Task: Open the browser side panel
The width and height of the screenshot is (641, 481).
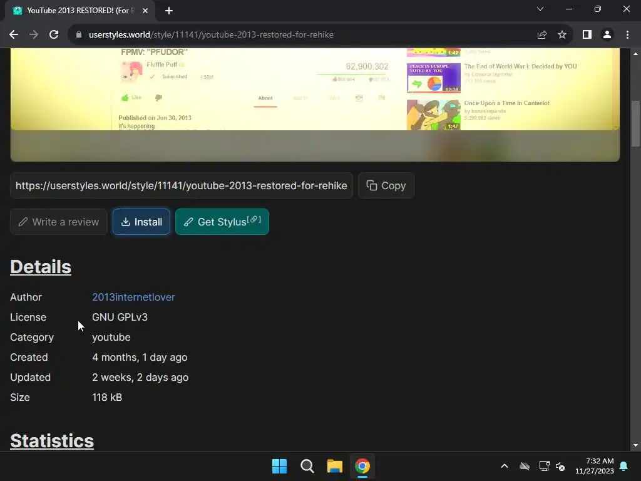Action: pos(587,35)
